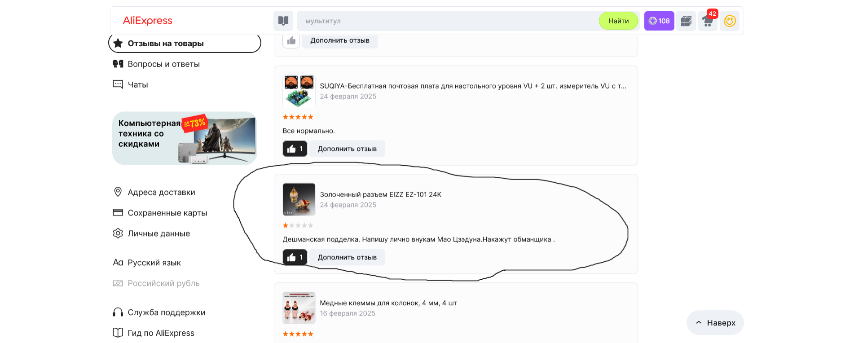Click the green Найти search button
This screenshot has height=343, width=854.
coord(618,21)
